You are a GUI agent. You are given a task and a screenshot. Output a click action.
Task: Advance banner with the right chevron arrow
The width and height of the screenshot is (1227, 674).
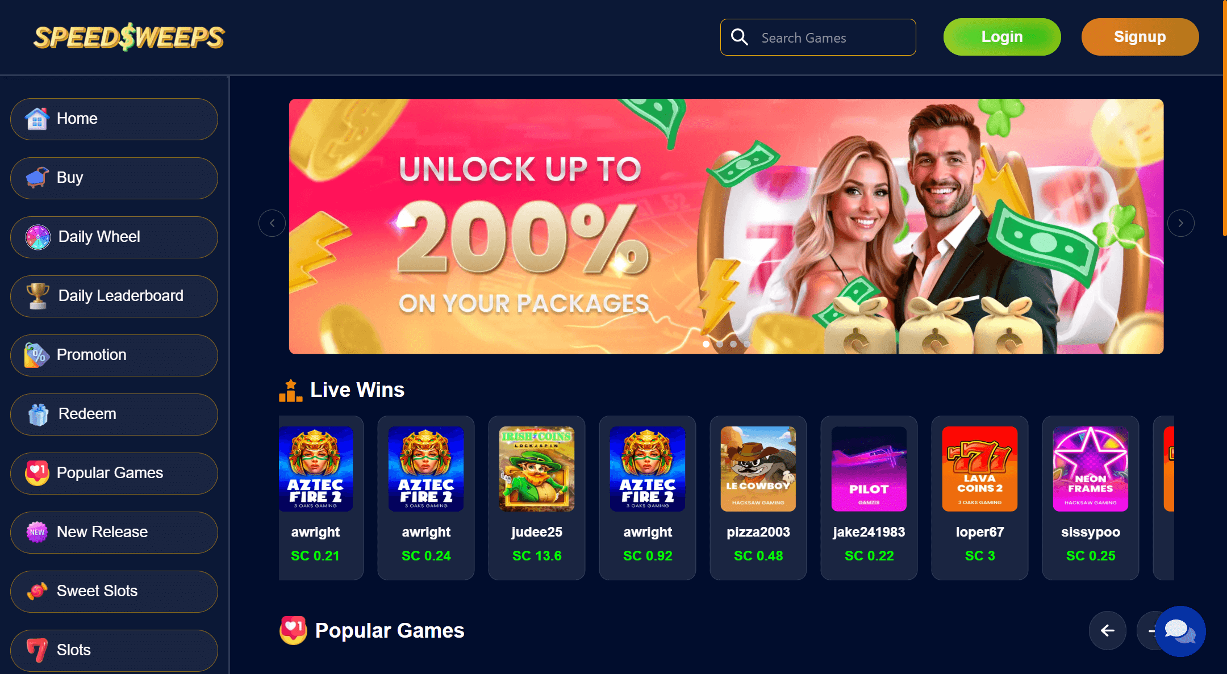click(x=1180, y=223)
